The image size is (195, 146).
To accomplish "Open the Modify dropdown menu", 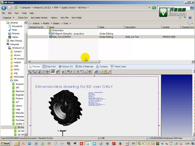I will click(46, 23).
